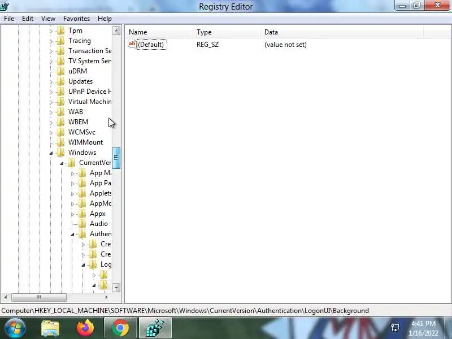Launch Firefox from the taskbar

(85, 328)
